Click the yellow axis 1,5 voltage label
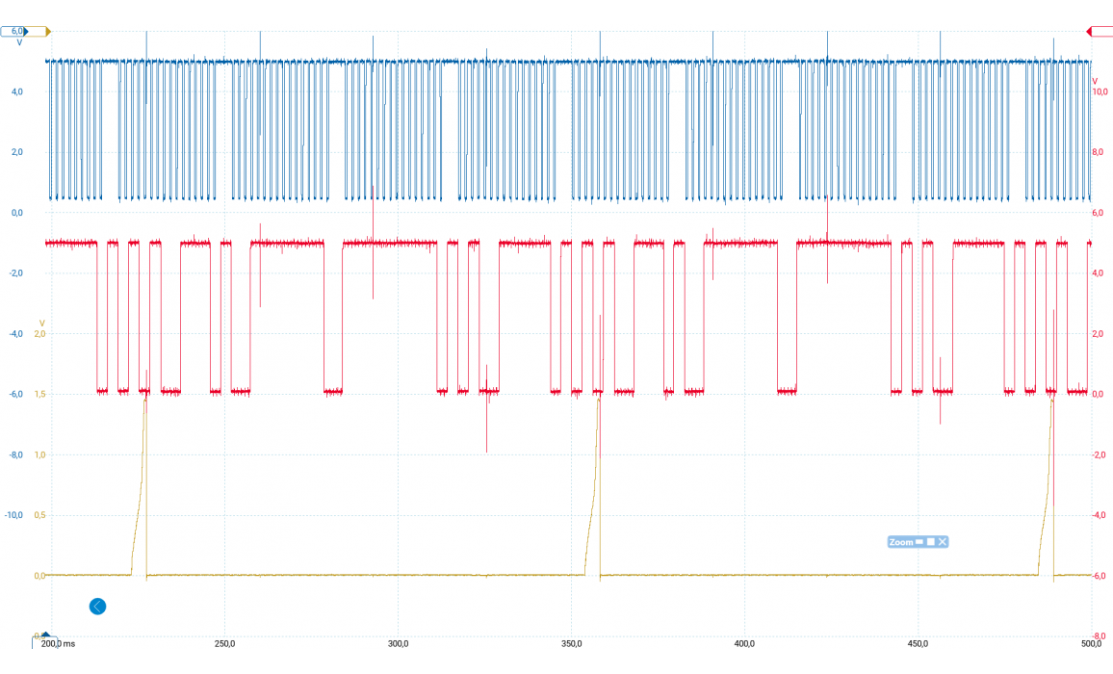 (x=39, y=394)
